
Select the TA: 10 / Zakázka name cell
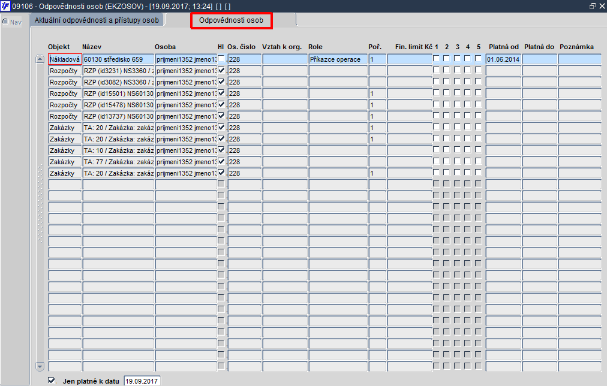tap(118, 150)
